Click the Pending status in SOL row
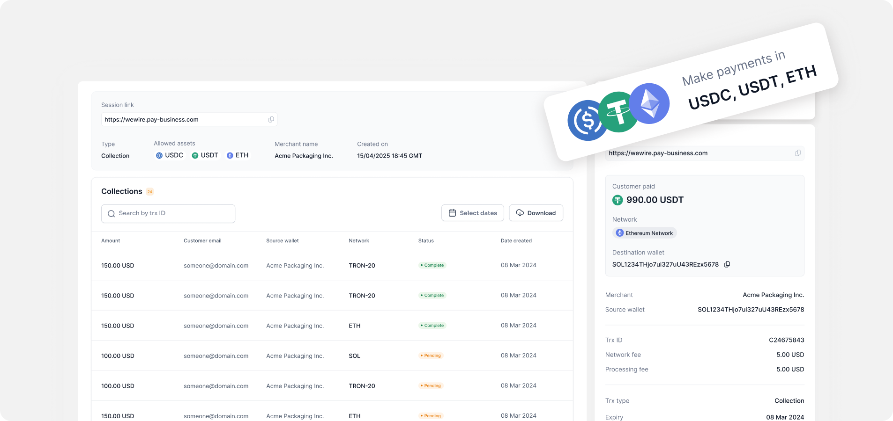 pyautogui.click(x=431, y=356)
